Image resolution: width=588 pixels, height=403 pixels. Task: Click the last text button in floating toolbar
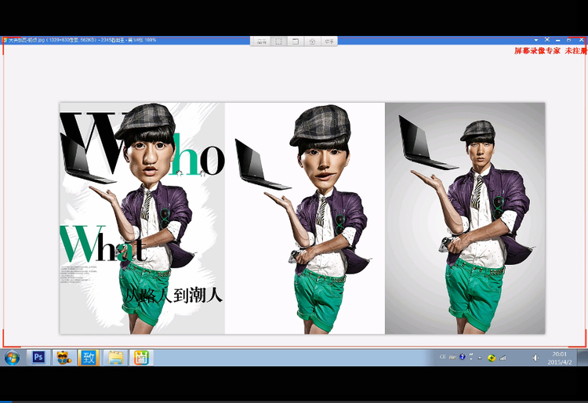point(329,42)
